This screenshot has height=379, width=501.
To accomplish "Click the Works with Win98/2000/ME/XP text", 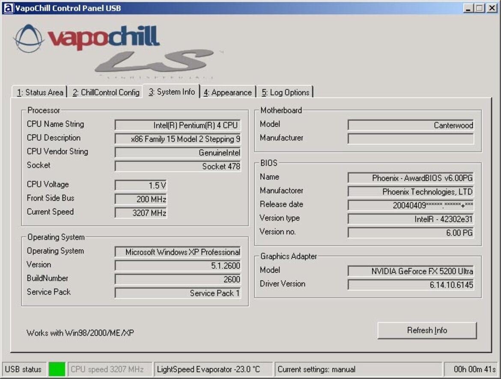I will click(x=80, y=333).
